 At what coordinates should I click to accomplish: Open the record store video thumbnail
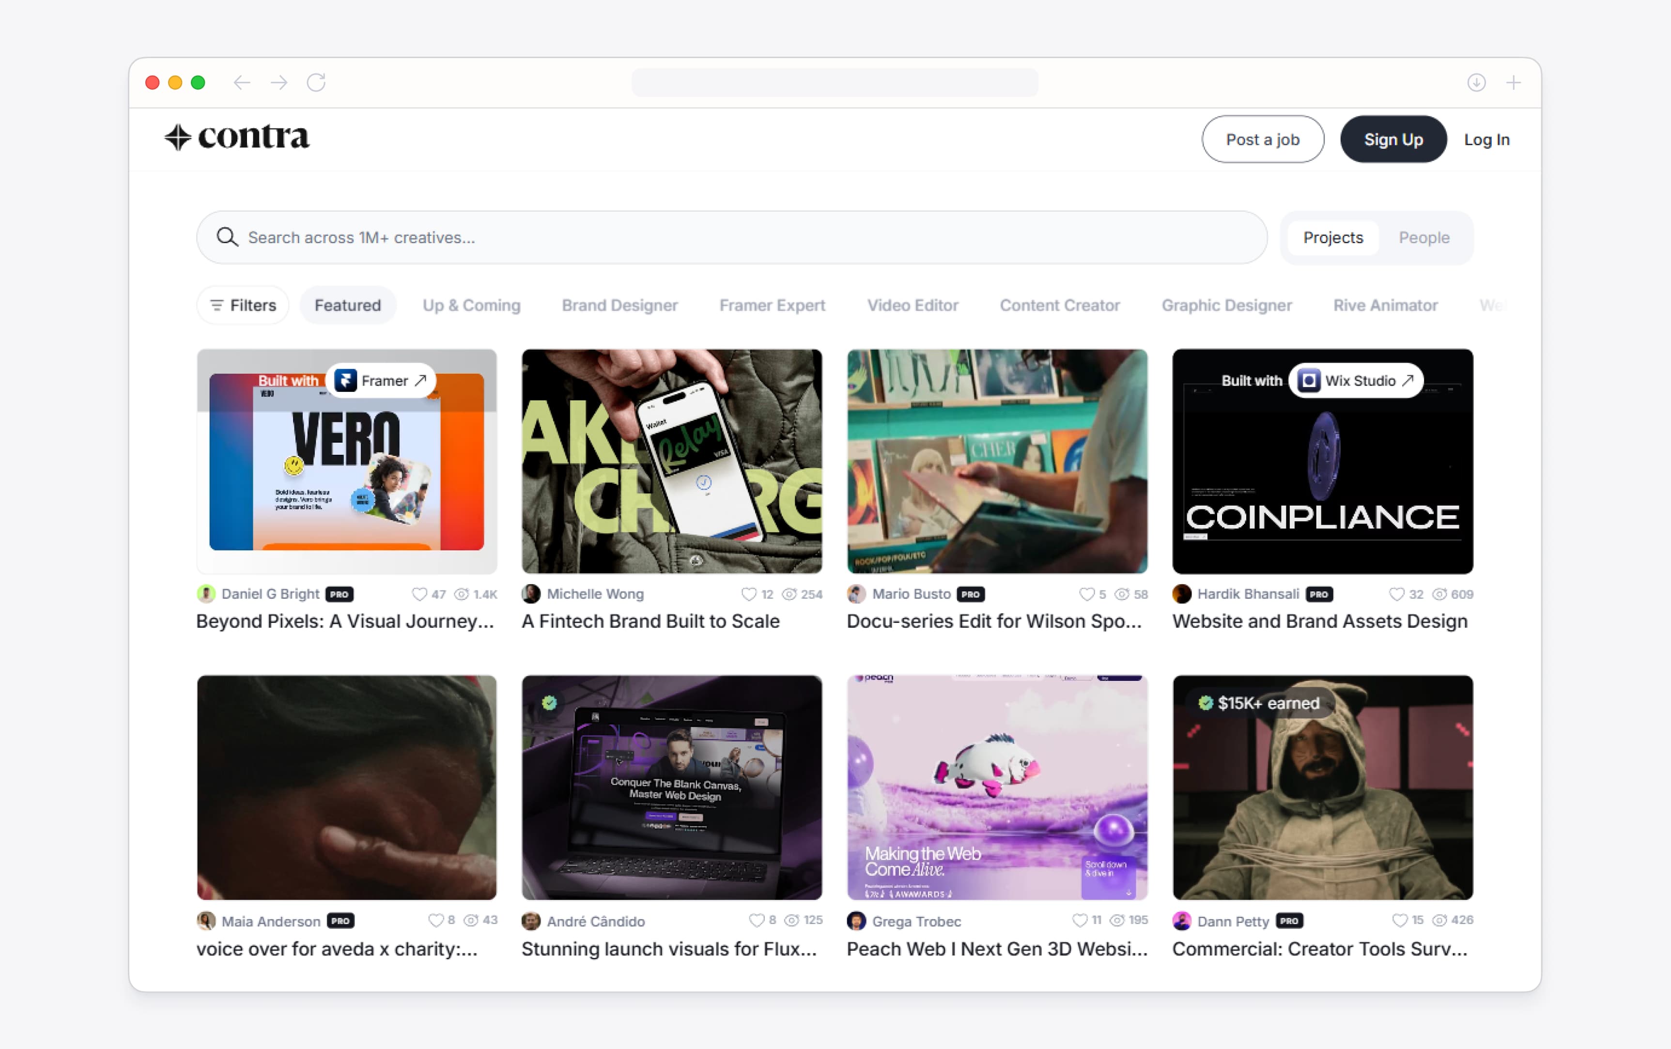point(997,461)
